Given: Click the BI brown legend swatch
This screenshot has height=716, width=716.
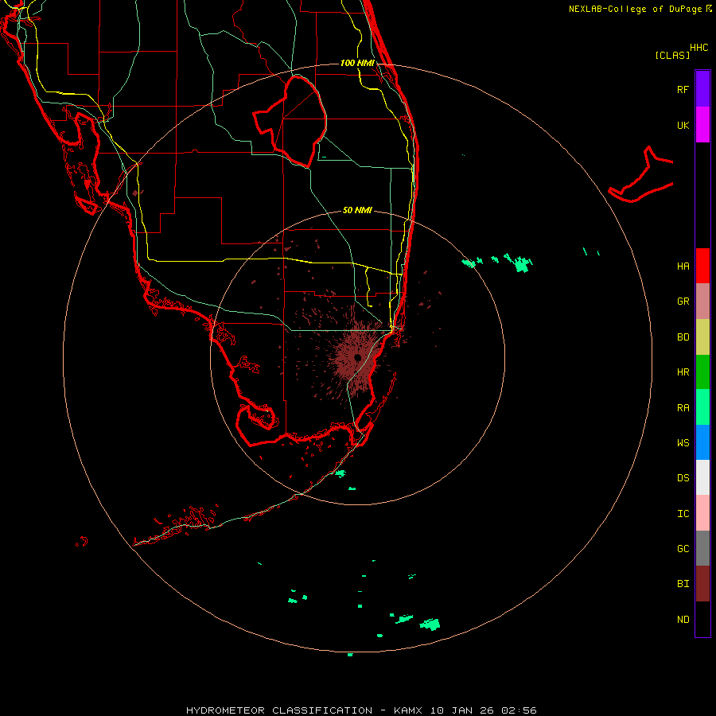Looking at the screenshot, I should [702, 584].
